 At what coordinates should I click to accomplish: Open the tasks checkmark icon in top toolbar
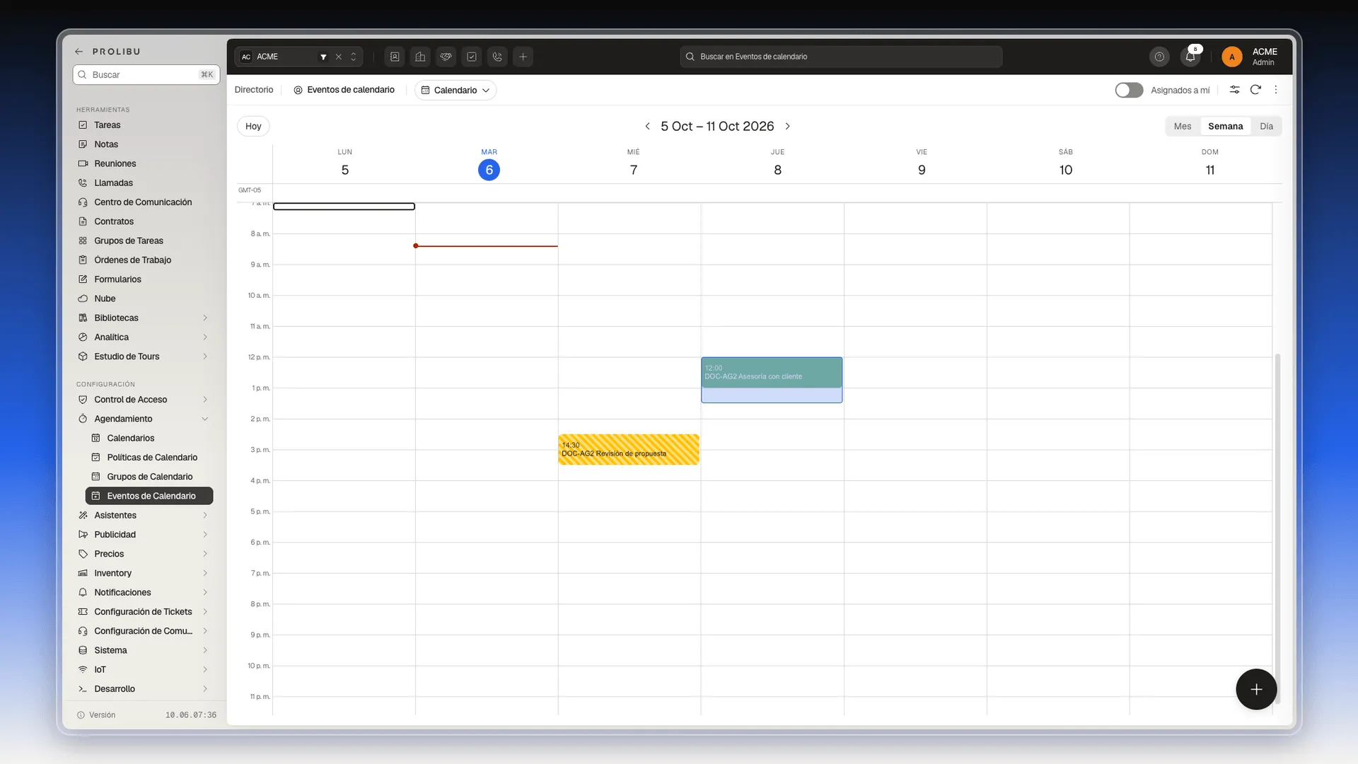pyautogui.click(x=472, y=57)
